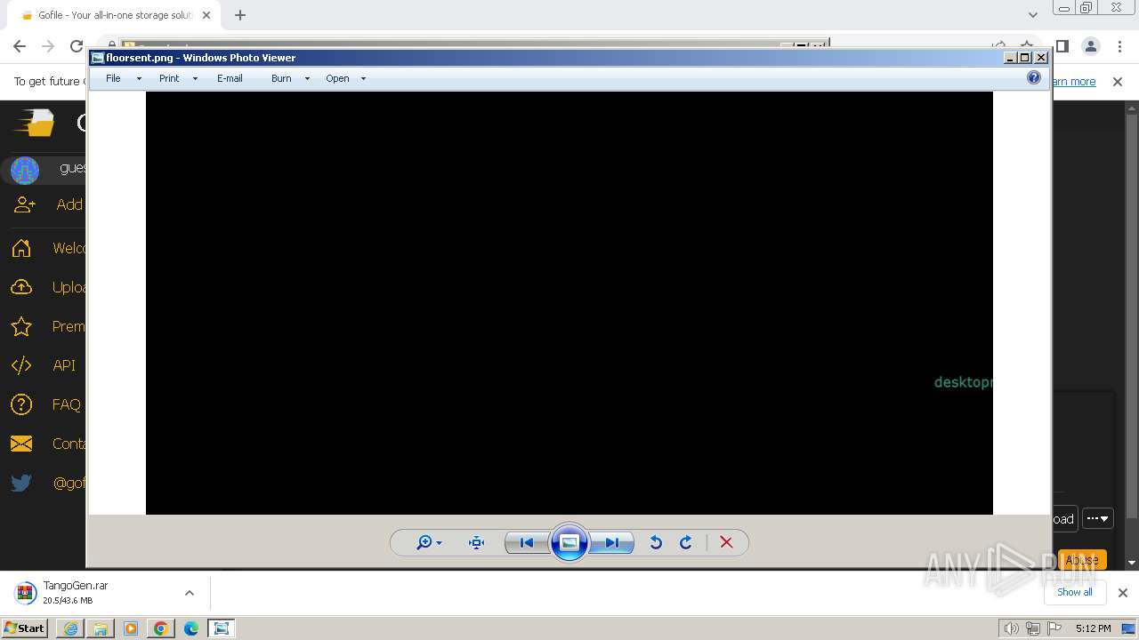Viewport: 1139px width, 640px height.
Task: Expand TangoGen.rar download options chevron
Action: 189,593
